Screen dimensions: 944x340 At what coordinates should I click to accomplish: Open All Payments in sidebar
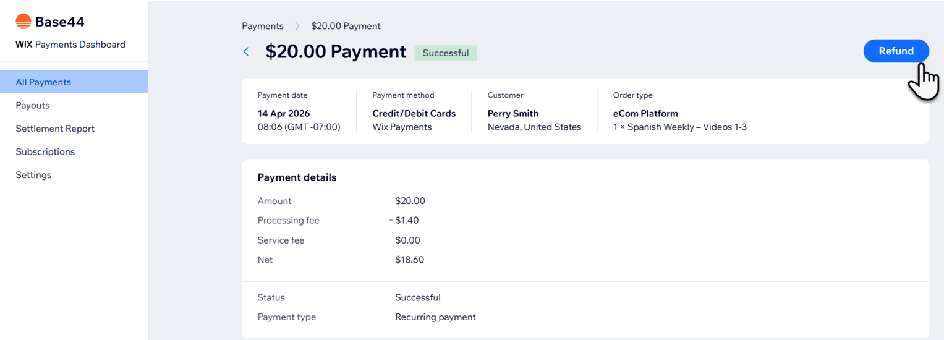[43, 82]
